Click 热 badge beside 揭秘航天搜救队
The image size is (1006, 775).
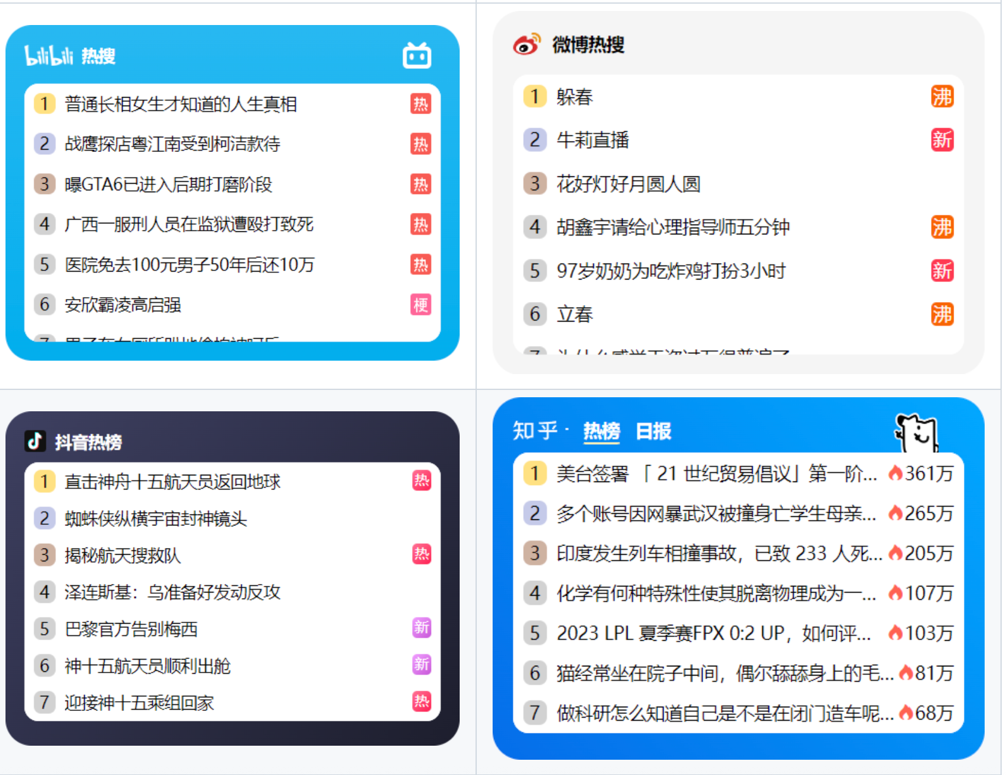421,554
